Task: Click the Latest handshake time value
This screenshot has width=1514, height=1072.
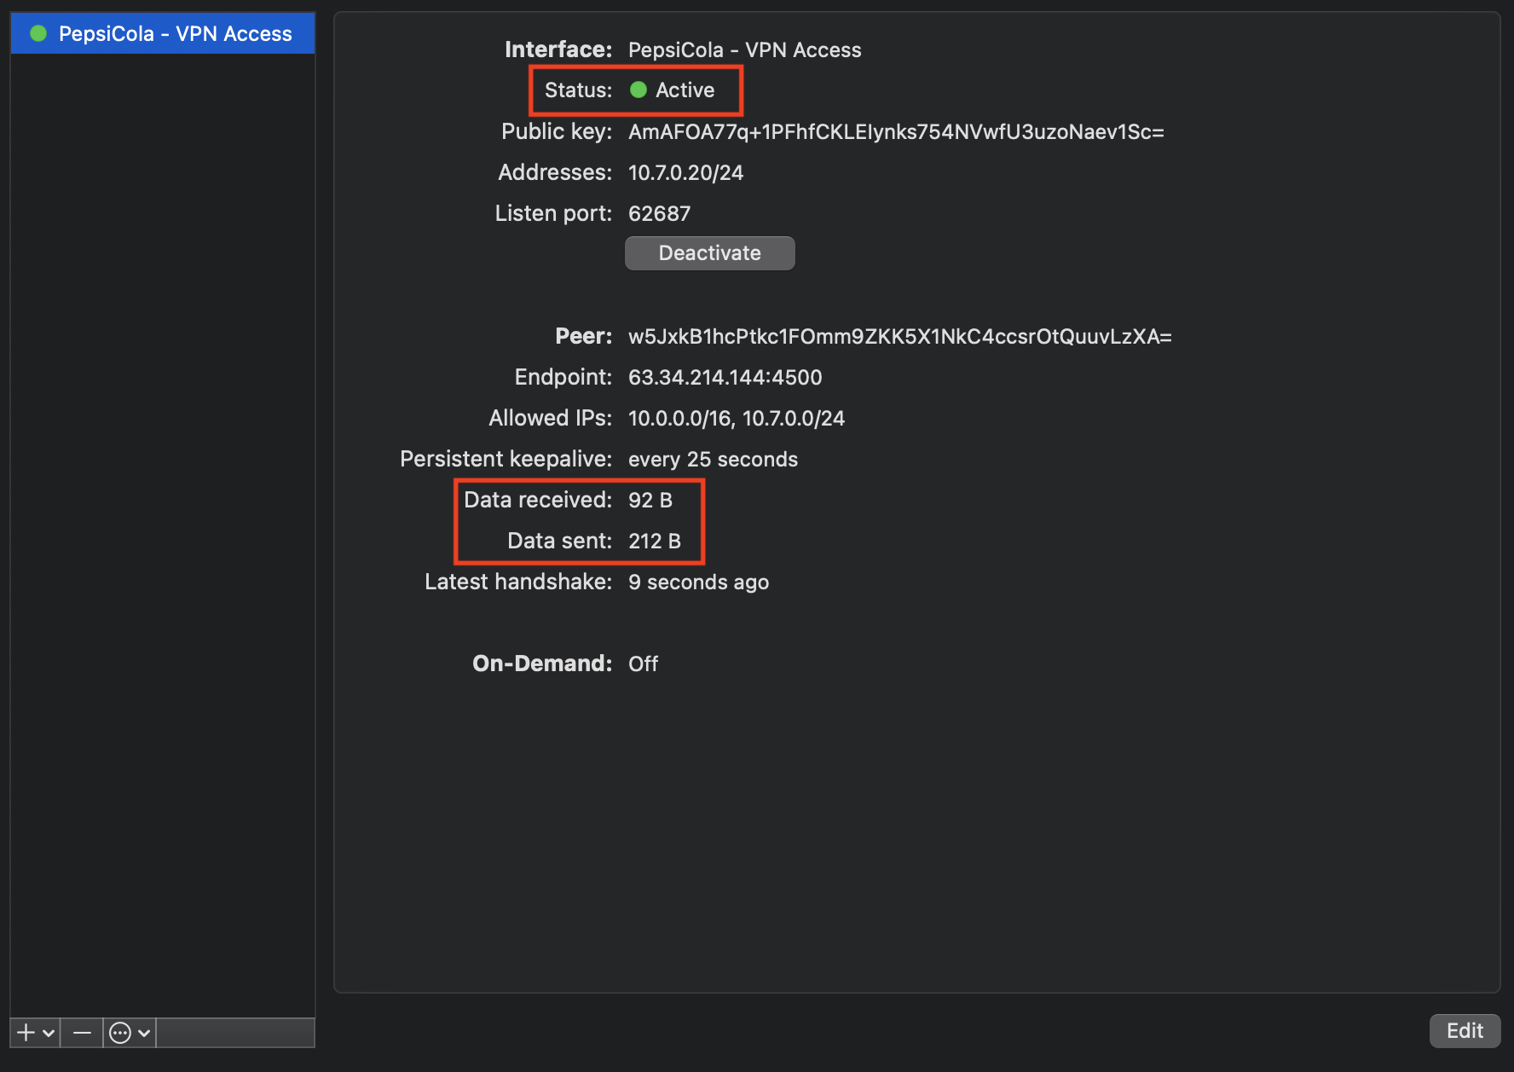Action: point(698,582)
